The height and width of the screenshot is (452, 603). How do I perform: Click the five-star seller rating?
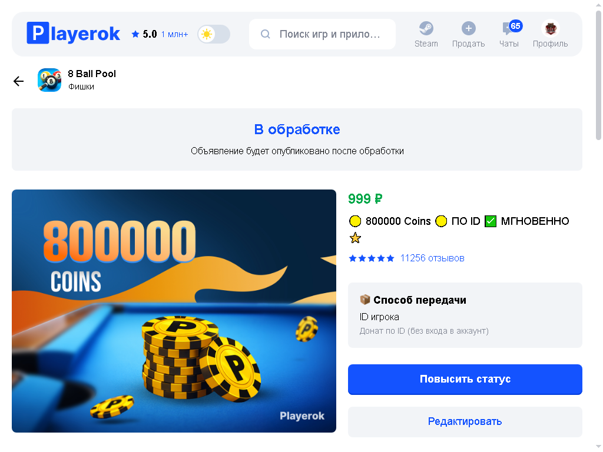(372, 258)
